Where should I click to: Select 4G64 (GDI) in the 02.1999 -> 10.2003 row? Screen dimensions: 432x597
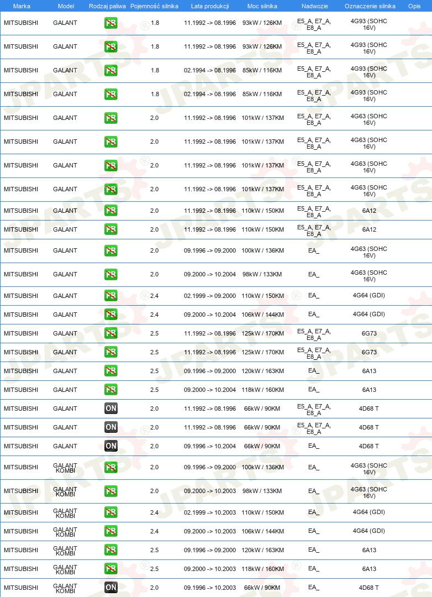click(x=369, y=512)
